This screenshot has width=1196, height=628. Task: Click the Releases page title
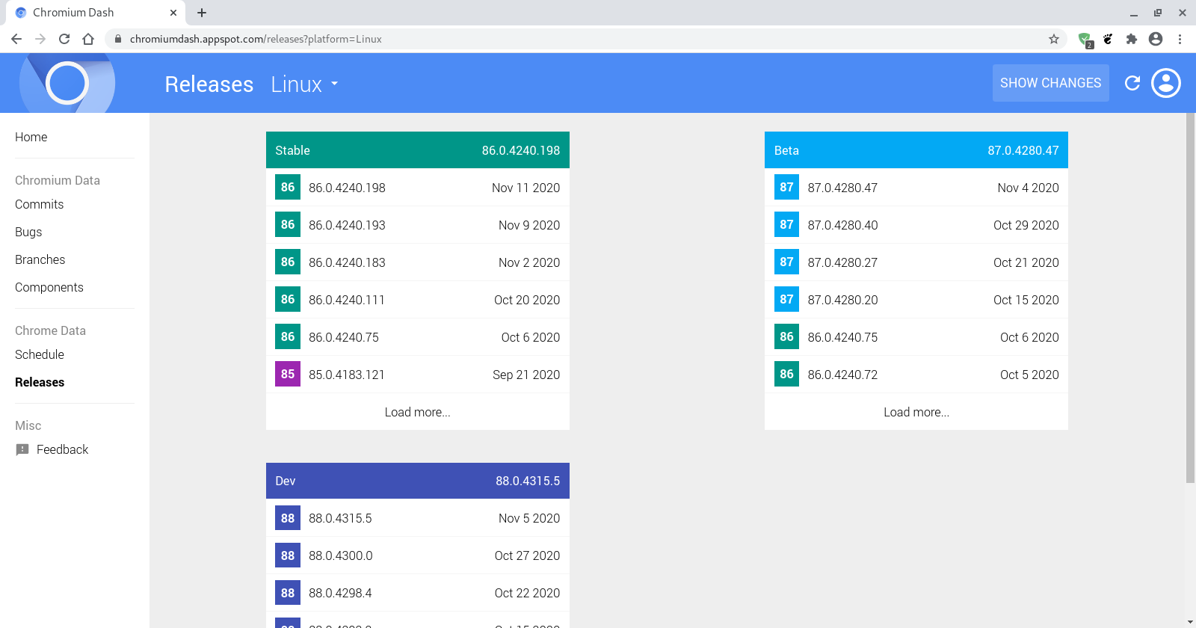209,84
